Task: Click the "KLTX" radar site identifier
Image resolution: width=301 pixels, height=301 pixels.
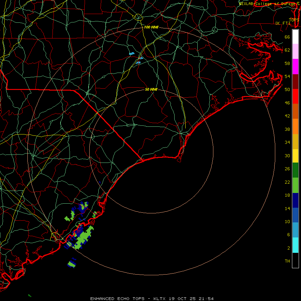Action: point(159,299)
